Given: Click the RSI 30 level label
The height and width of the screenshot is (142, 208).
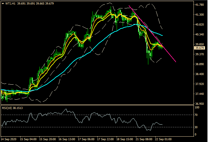Looking at the screenshot, I should [x=196, y=127].
